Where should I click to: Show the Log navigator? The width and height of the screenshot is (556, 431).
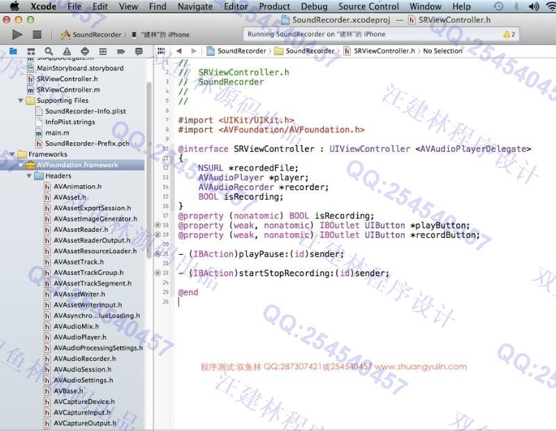pos(138,51)
